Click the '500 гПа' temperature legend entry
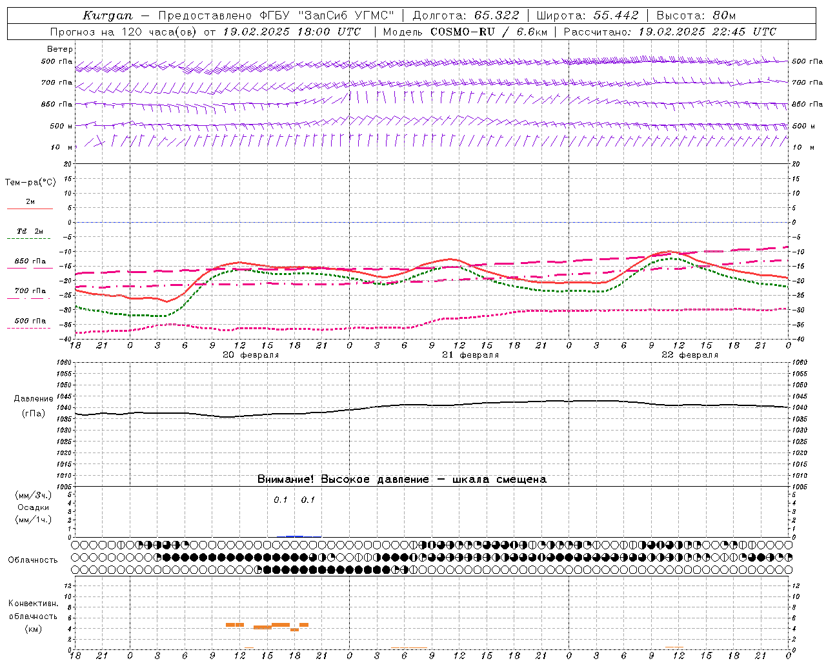The height and width of the screenshot is (661, 826). pos(30,321)
